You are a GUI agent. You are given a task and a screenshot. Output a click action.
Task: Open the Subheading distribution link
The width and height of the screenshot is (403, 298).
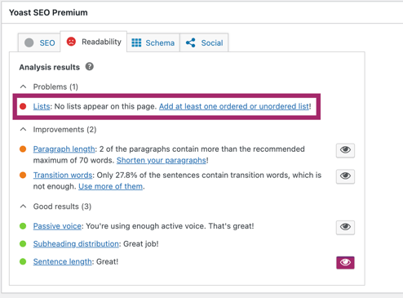(76, 244)
